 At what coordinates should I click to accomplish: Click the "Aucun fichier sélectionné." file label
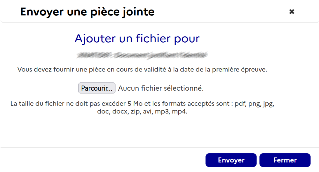click(x=161, y=88)
